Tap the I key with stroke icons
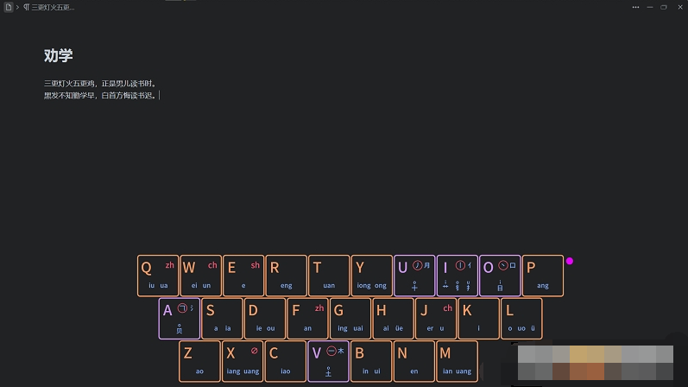The height and width of the screenshot is (387, 688). (x=458, y=276)
